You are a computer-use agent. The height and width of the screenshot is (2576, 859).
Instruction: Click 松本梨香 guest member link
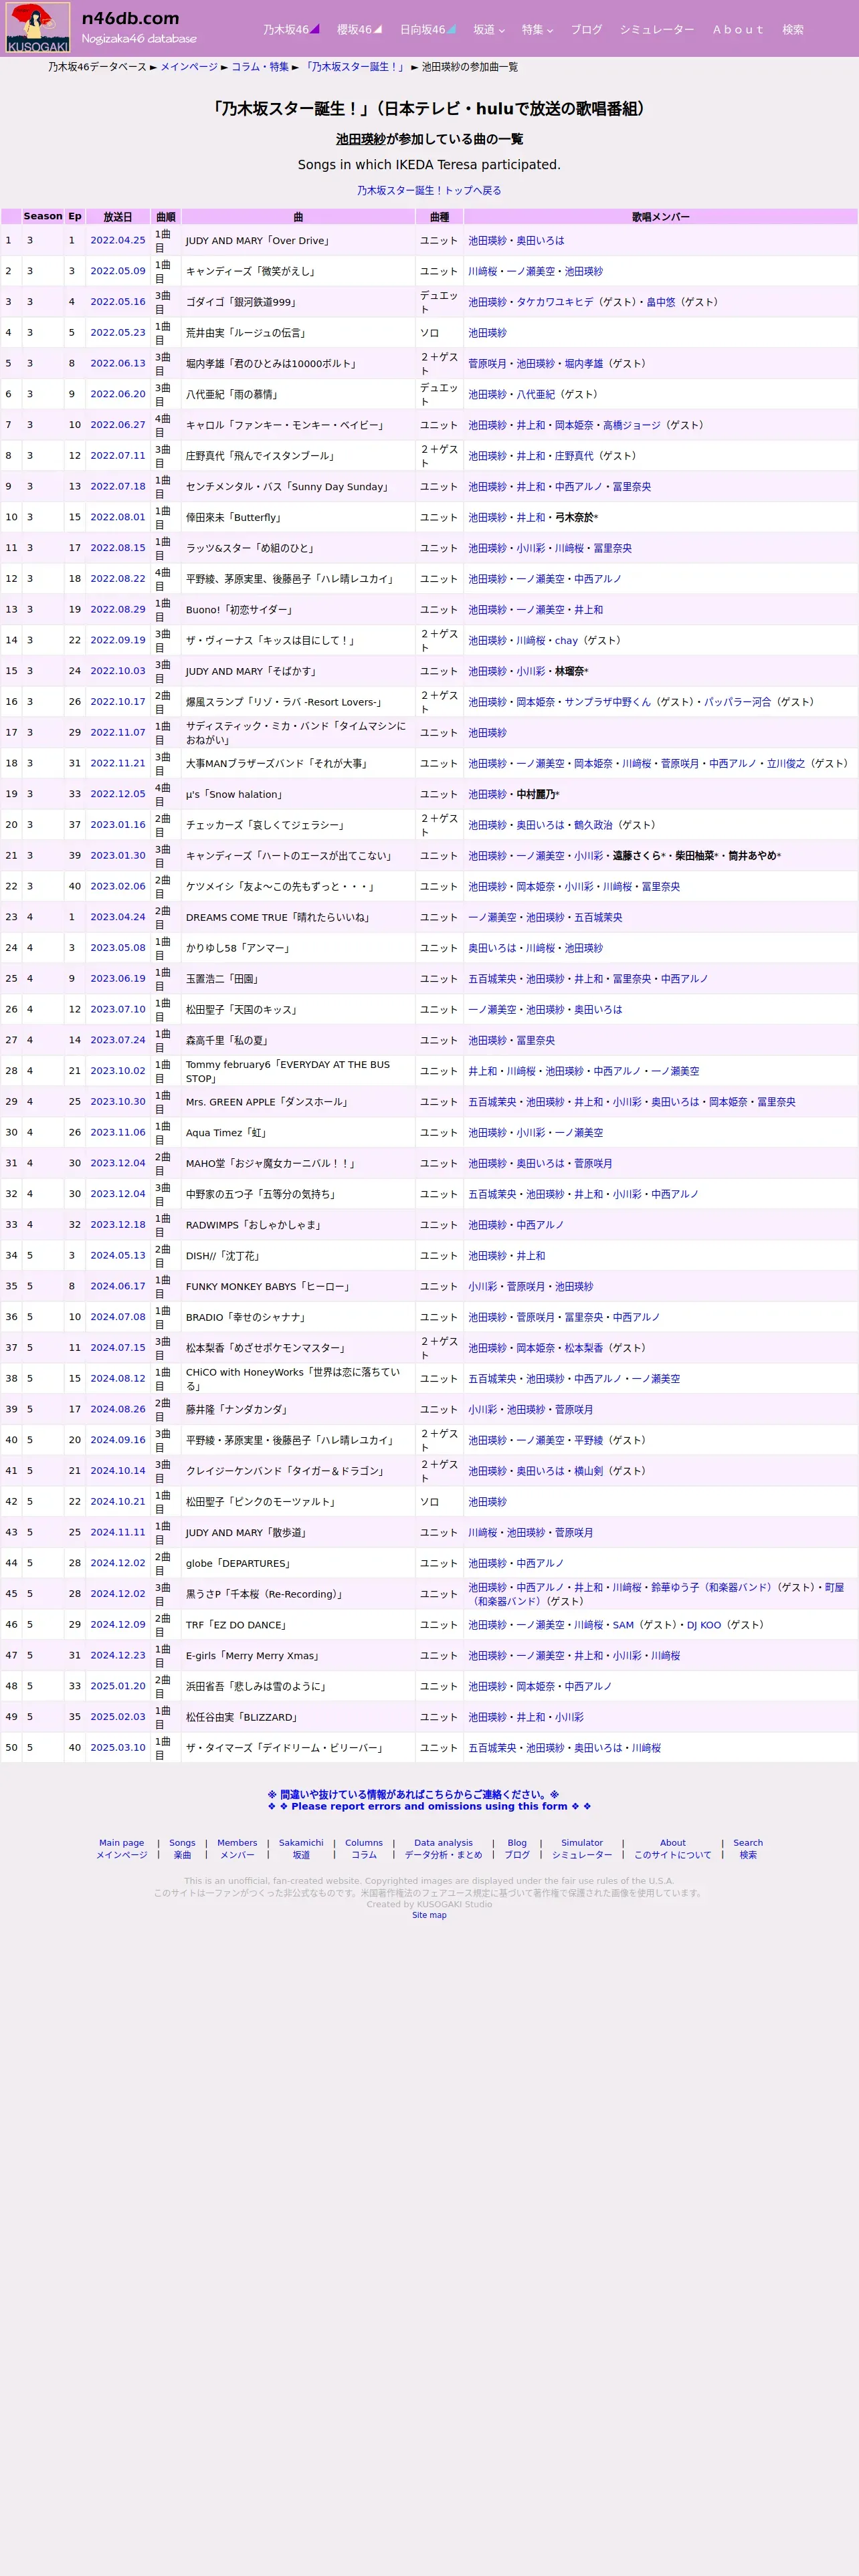click(584, 1348)
